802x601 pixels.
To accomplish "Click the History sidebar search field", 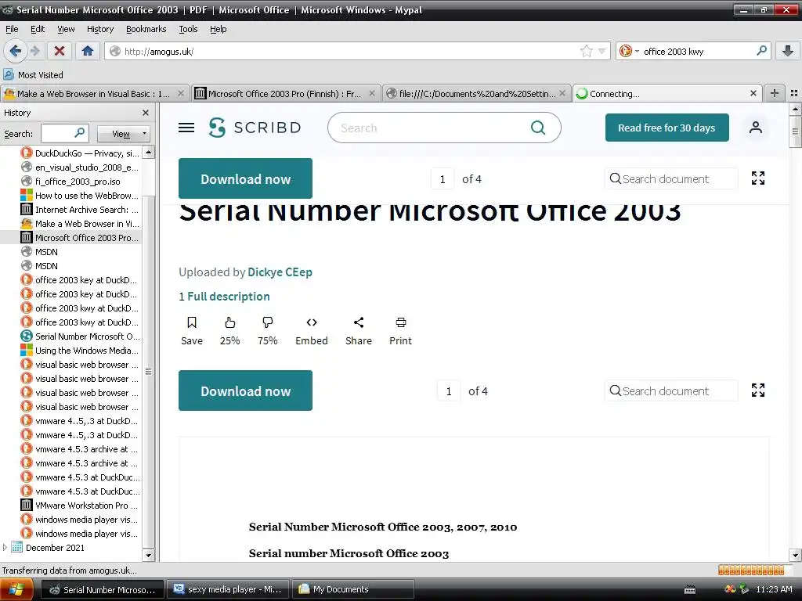I will point(64,133).
